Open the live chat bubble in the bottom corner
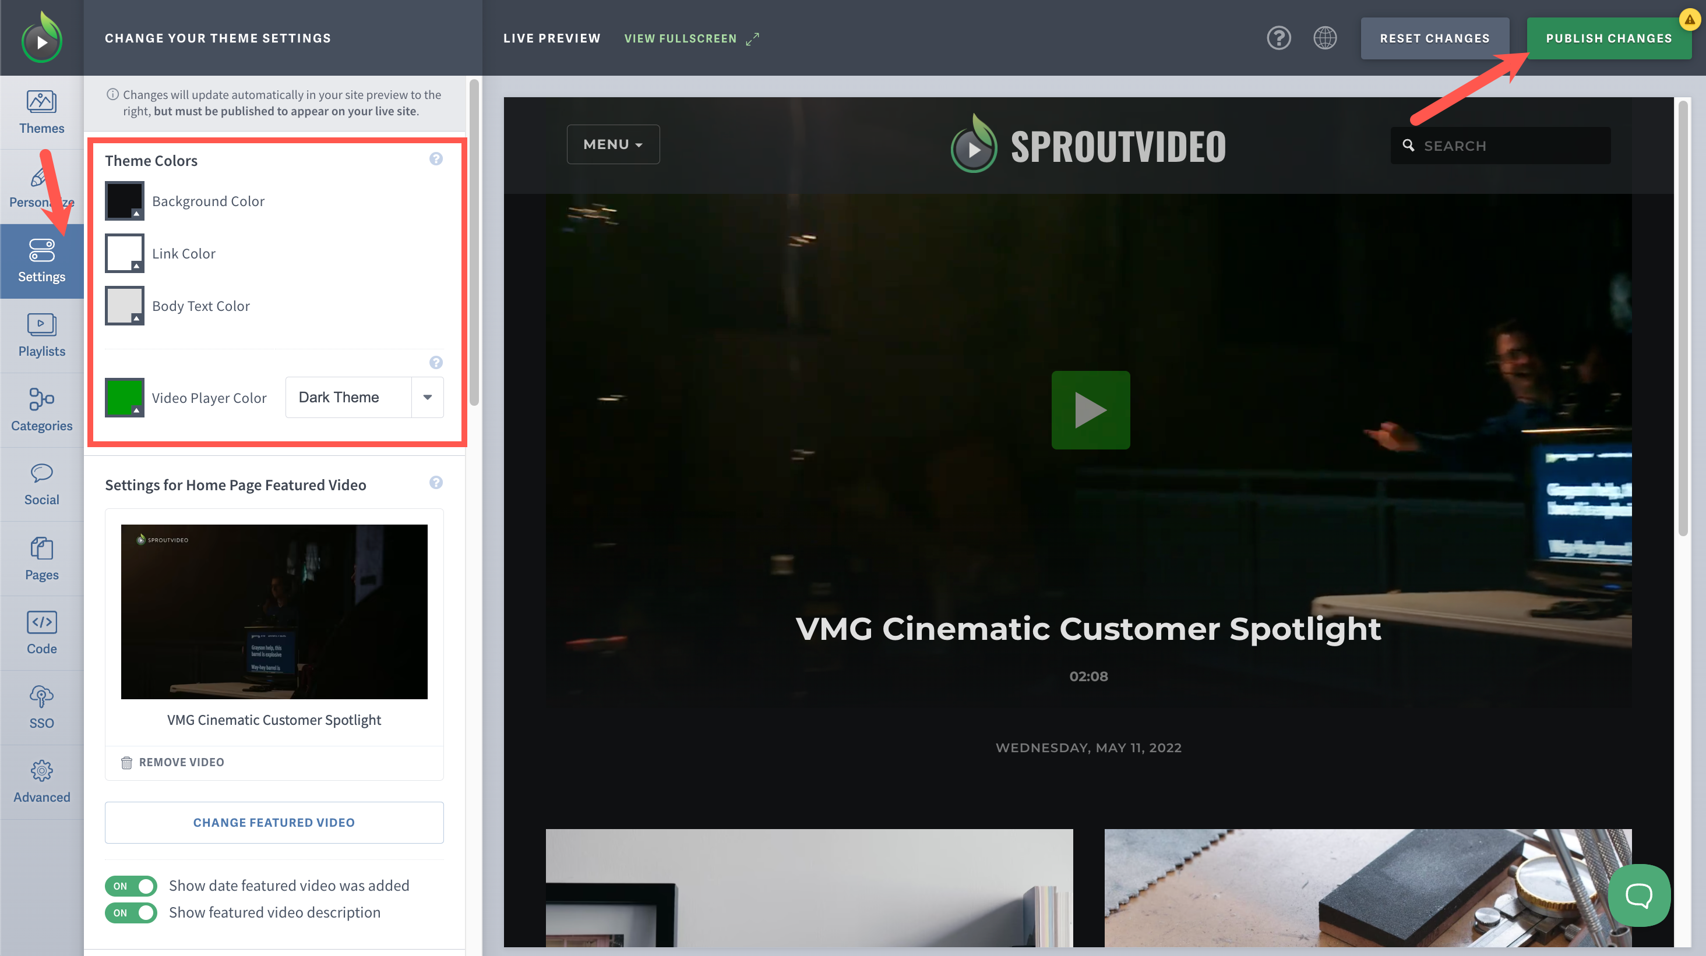This screenshot has width=1706, height=956. [x=1639, y=895]
